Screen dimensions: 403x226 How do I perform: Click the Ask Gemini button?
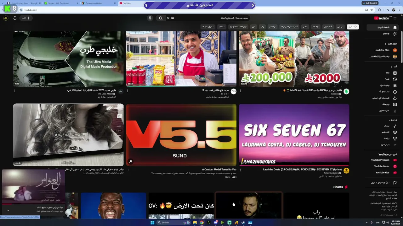(x=370, y=3)
